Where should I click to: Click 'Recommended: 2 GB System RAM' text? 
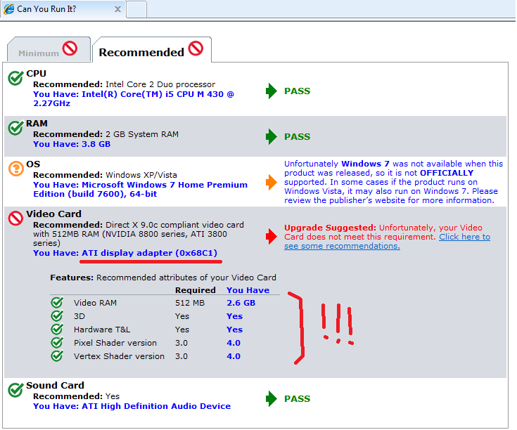[x=106, y=134]
